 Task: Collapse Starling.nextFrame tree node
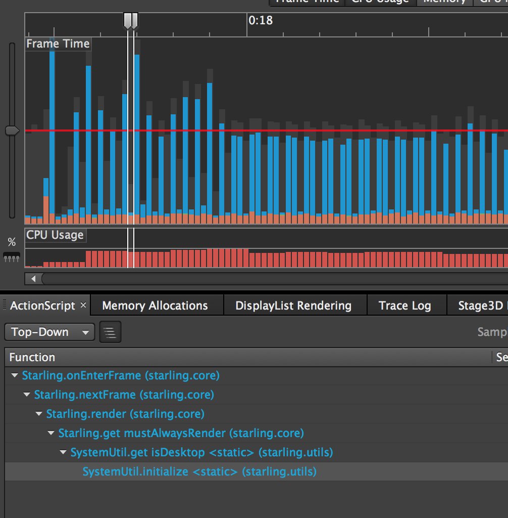pyautogui.click(x=27, y=395)
